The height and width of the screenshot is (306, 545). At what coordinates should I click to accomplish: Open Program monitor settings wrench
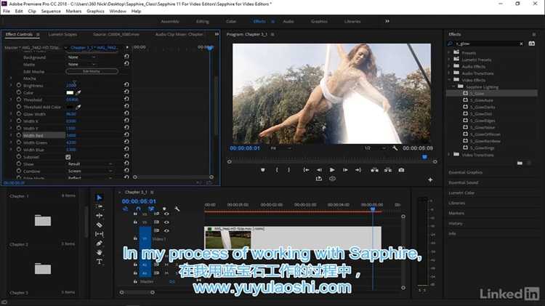click(395, 148)
